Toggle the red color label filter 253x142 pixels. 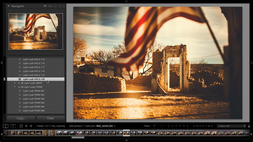coord(194,126)
